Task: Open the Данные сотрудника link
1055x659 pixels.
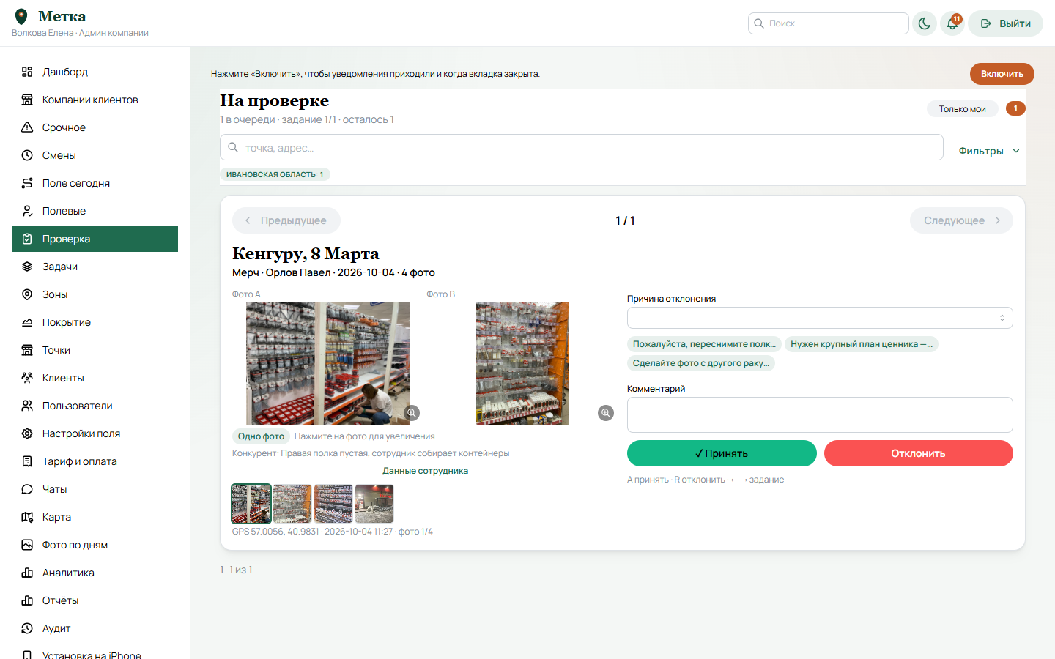Action: [425, 471]
